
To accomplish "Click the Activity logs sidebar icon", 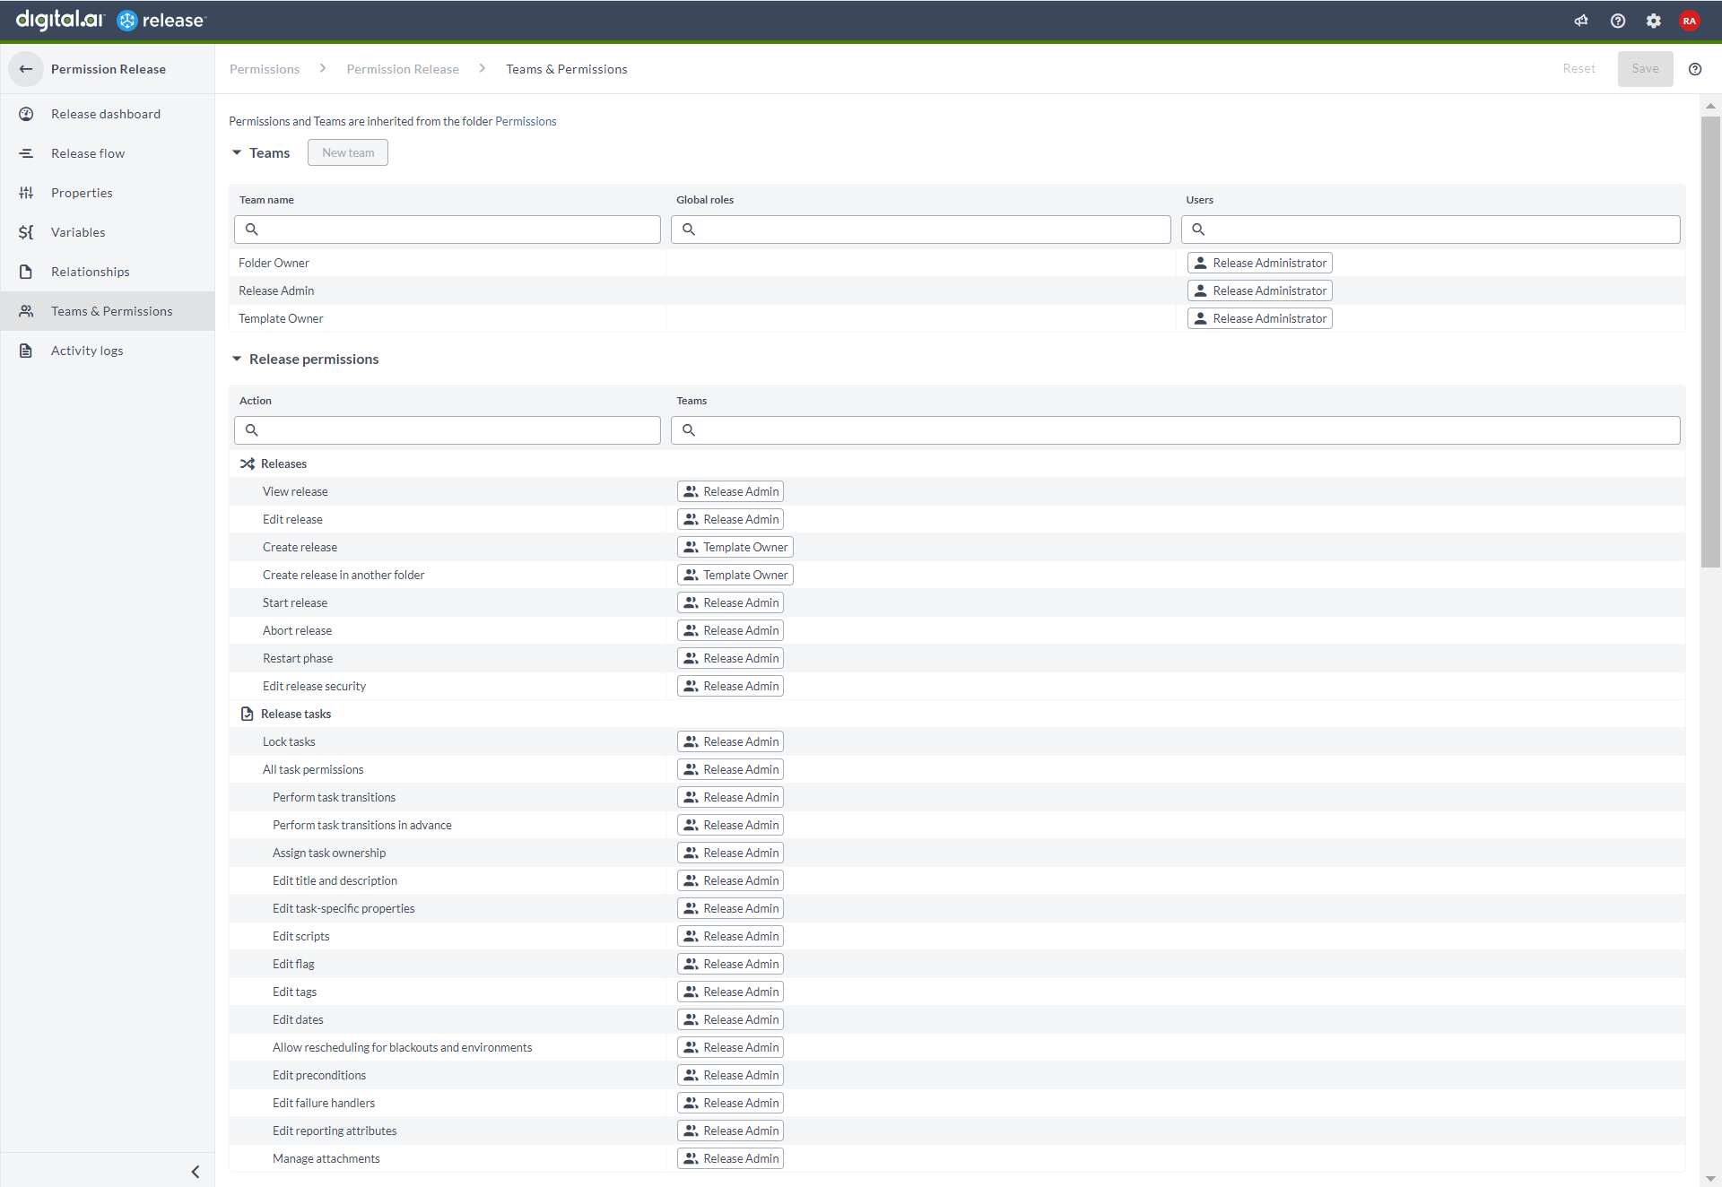I will click(x=30, y=351).
